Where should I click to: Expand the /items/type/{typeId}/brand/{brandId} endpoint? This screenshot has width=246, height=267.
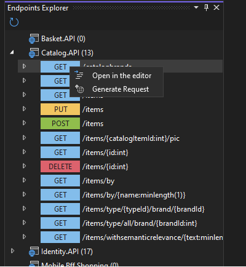pyautogui.click(x=25, y=209)
